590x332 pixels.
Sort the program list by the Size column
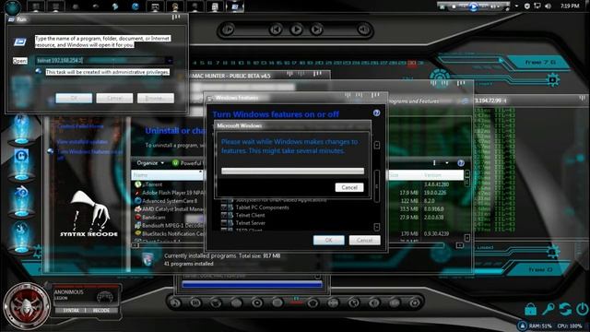pos(404,175)
